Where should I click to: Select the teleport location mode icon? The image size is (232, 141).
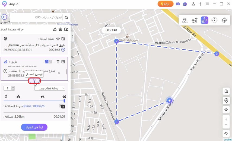[185, 20]
